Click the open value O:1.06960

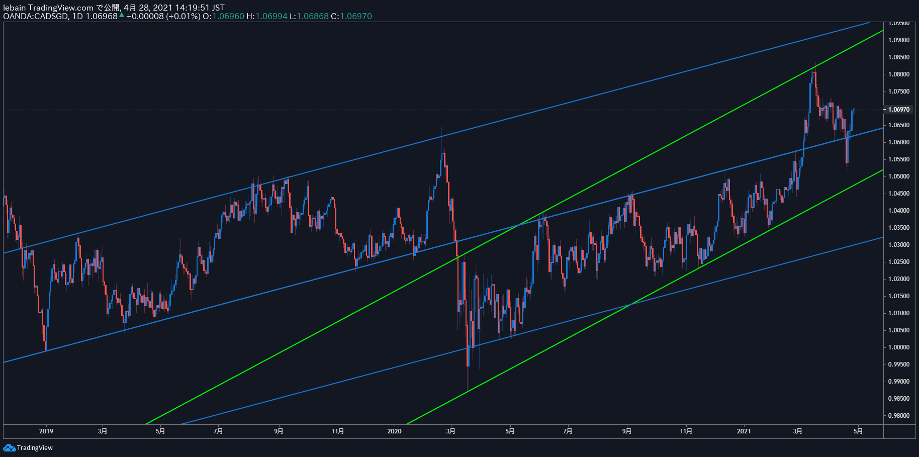point(223,16)
